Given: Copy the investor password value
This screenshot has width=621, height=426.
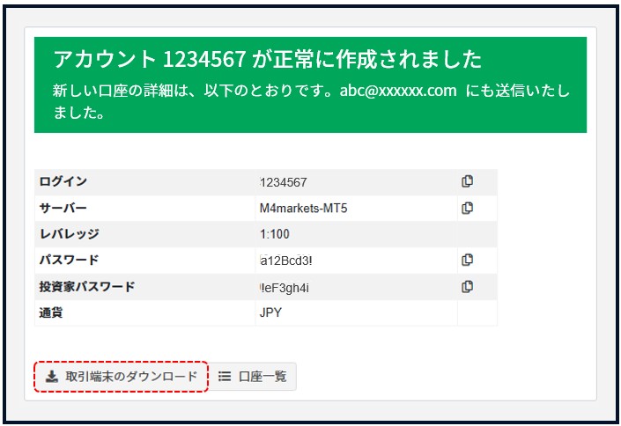Looking at the screenshot, I should [x=467, y=287].
